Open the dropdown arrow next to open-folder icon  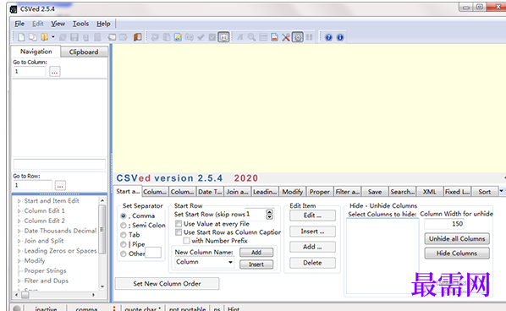coord(53,37)
